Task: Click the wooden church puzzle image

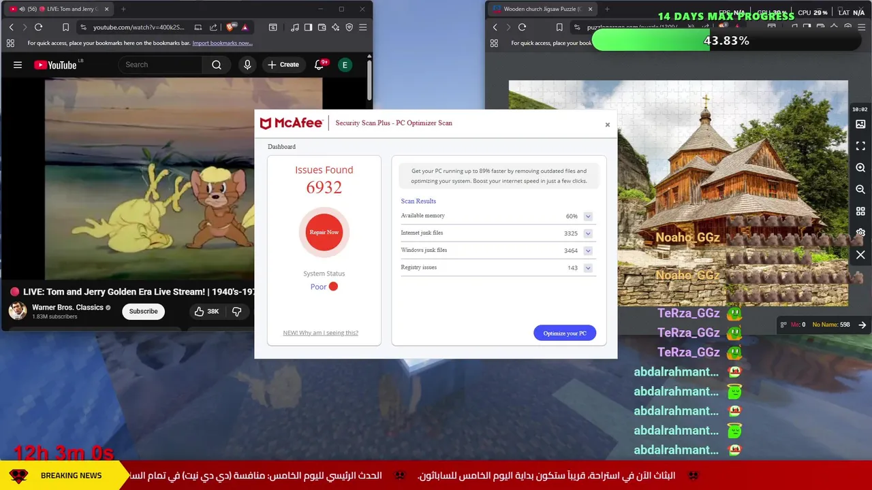Action: (679, 193)
